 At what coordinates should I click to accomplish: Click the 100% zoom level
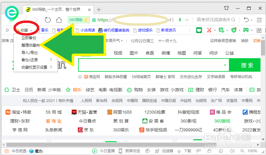(252, 151)
